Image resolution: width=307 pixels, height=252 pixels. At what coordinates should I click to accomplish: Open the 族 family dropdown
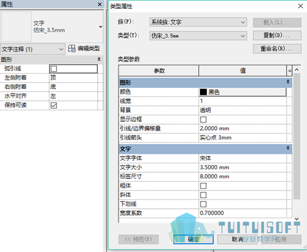(198, 22)
